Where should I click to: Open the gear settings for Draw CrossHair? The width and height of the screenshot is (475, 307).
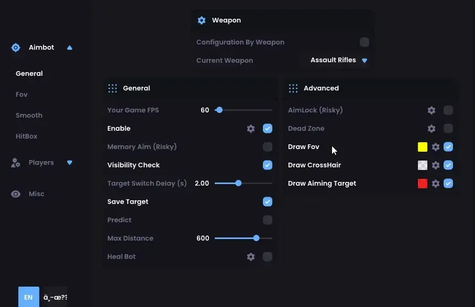click(x=436, y=165)
